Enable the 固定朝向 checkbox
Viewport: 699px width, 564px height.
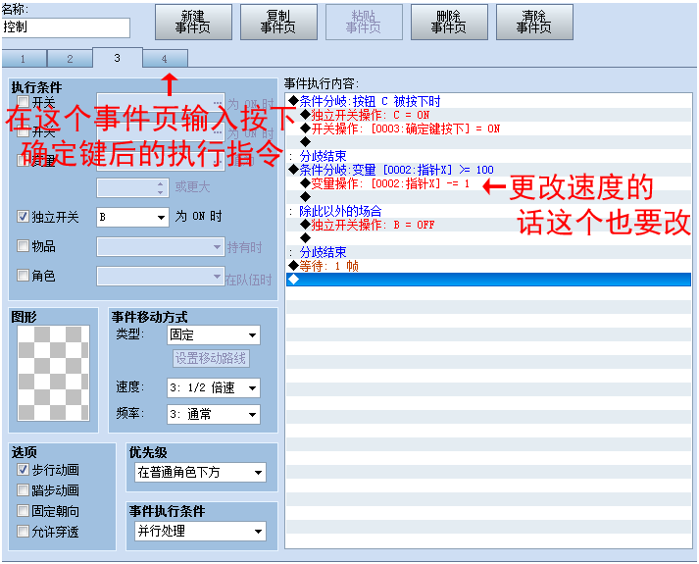[24, 510]
